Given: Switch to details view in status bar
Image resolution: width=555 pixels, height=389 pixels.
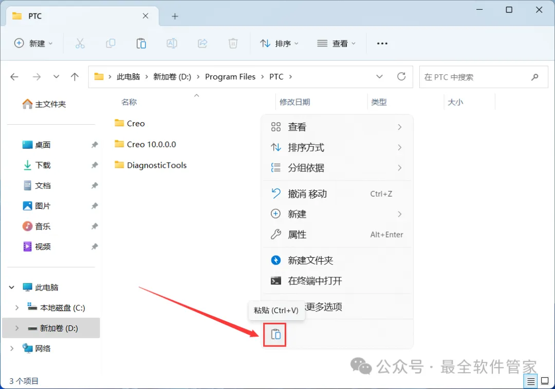Looking at the screenshot, I should pos(531,381).
